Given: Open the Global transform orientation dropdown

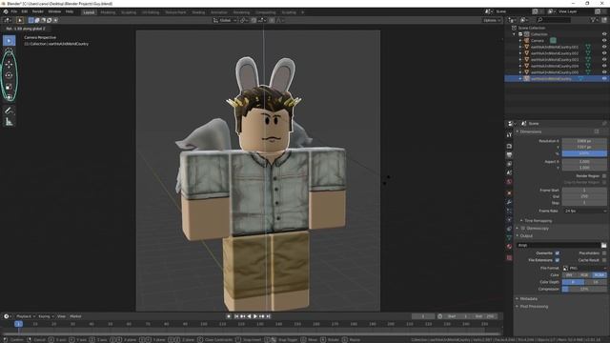Looking at the screenshot, I should click(225, 20).
